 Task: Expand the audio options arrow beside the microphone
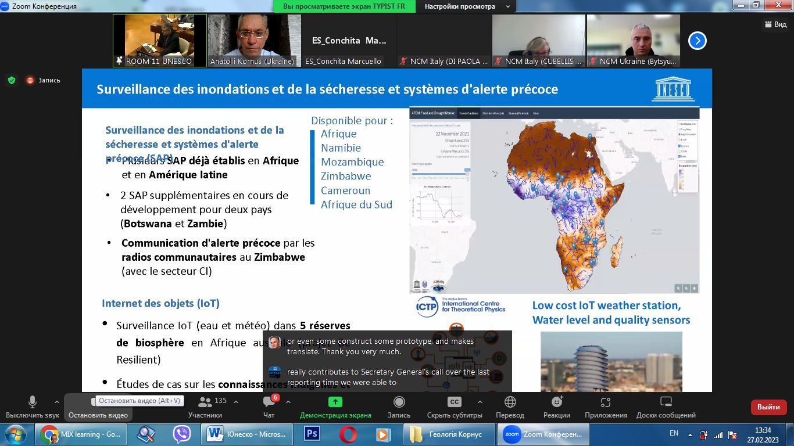(x=56, y=401)
